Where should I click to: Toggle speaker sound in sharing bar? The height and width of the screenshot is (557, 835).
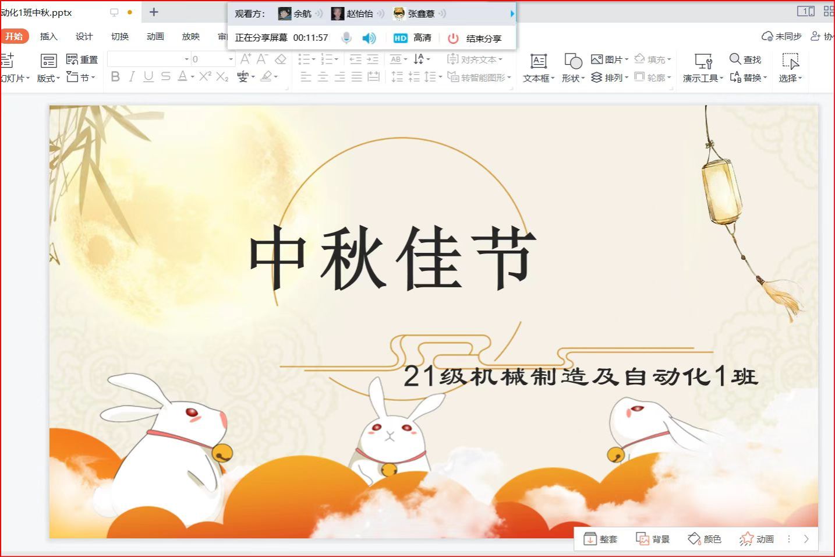tap(369, 38)
